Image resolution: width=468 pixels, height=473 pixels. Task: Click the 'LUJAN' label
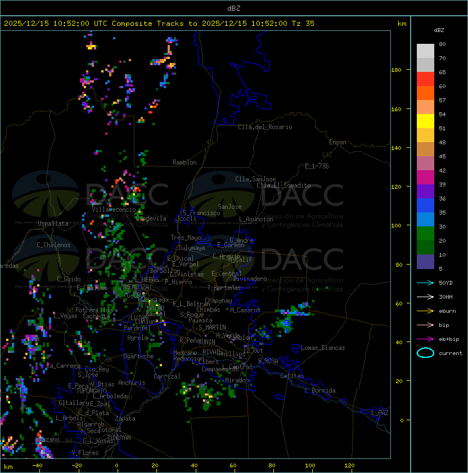(x=139, y=318)
